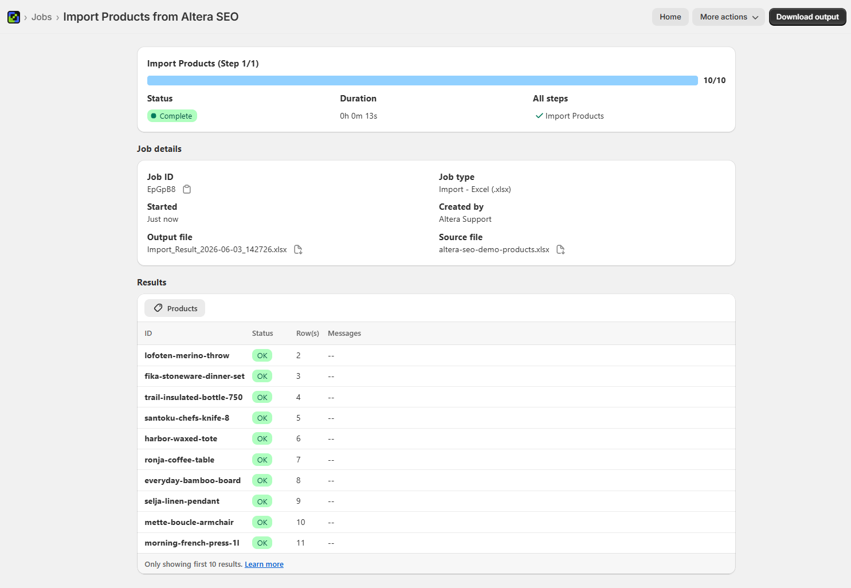Click job type Import - Excel (.xlsx)
This screenshot has width=851, height=588.
click(x=475, y=189)
